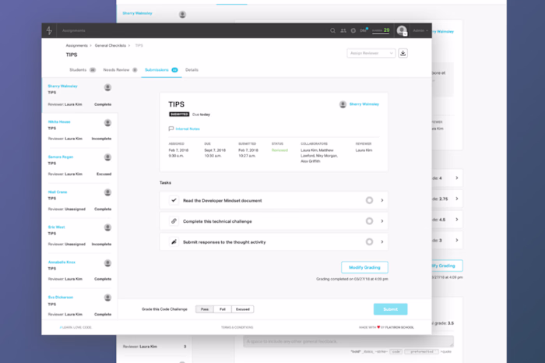Select Eva Dickerson in the submissions list
The height and width of the screenshot is (363, 545).
79,305
